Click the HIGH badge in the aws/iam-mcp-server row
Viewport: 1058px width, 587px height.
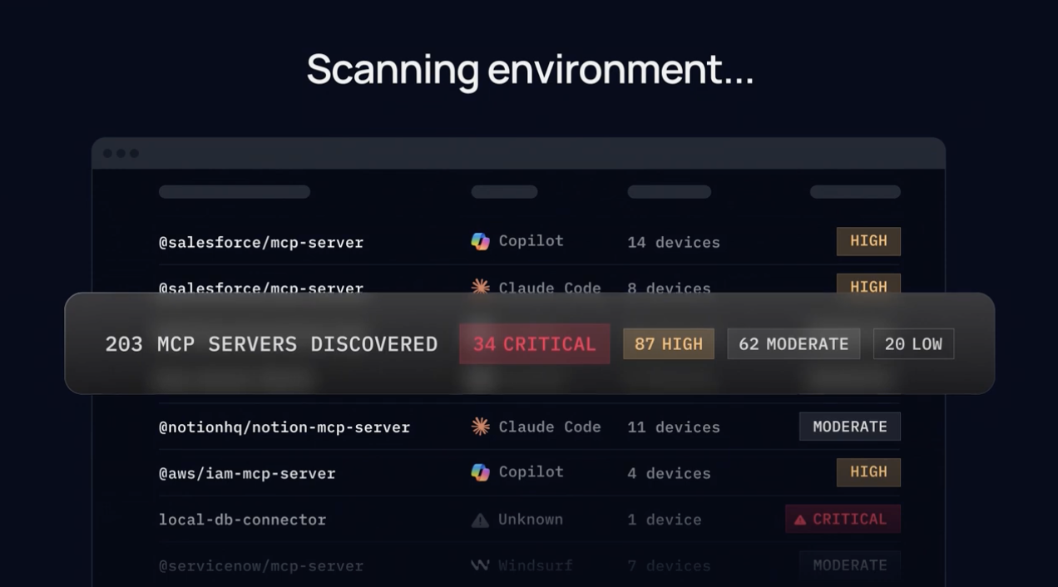pos(868,472)
